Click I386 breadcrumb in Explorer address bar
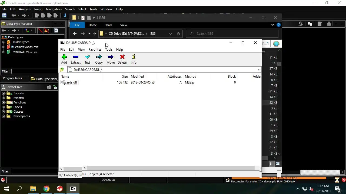Image resolution: width=346 pixels, height=194 pixels. (152, 34)
